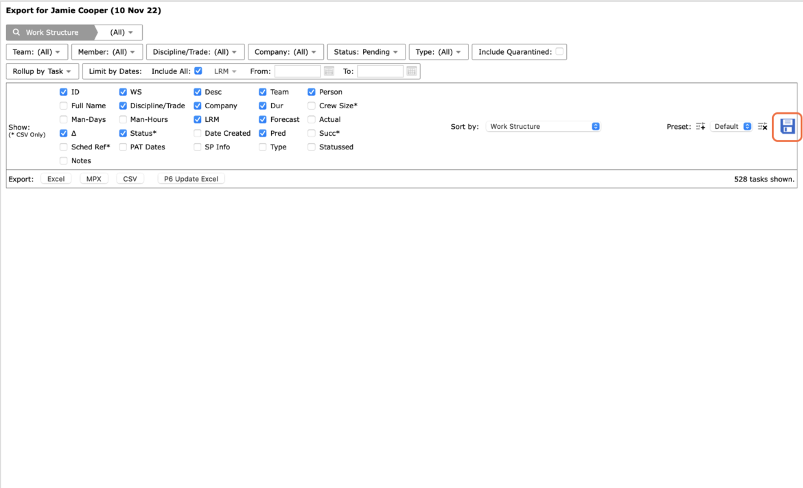Open the Team: (All) filter dropdown

(37, 51)
